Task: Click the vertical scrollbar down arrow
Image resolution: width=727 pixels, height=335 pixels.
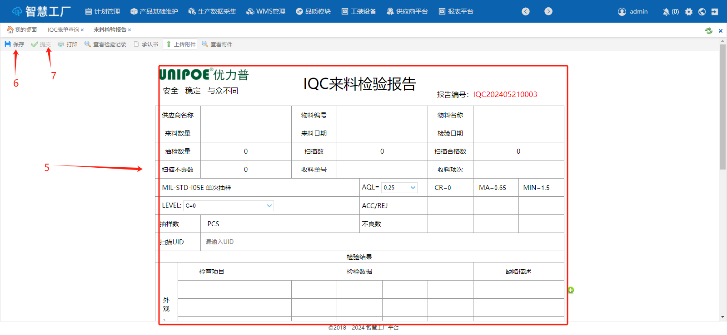Action: click(722, 317)
